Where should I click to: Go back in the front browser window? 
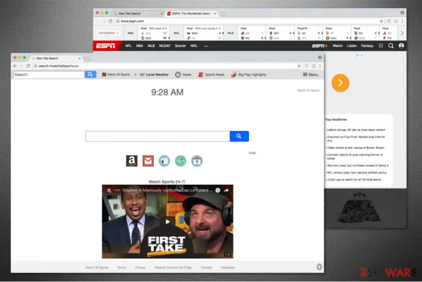click(x=15, y=66)
